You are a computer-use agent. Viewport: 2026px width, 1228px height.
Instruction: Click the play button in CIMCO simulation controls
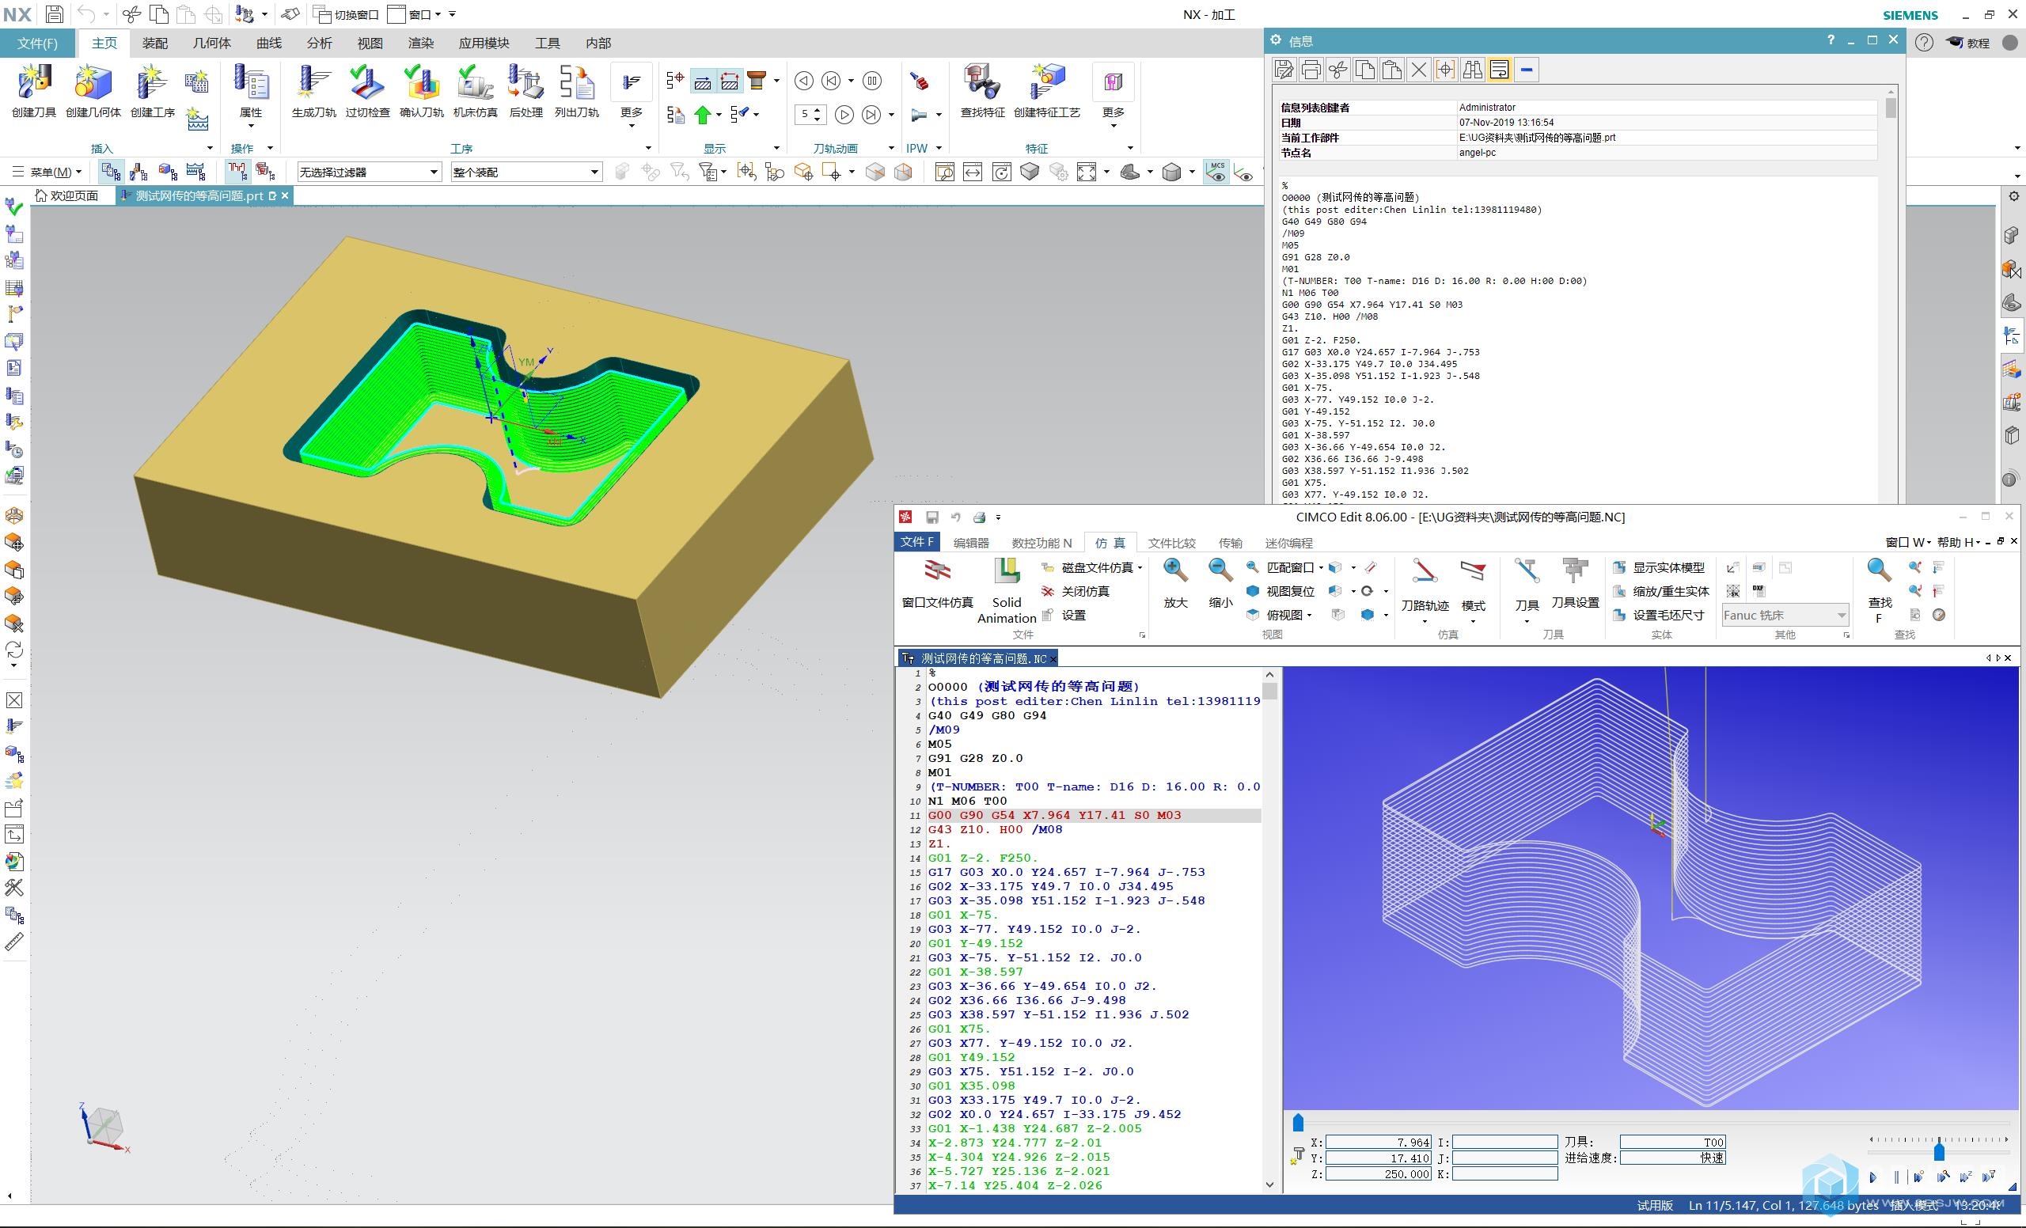click(x=1872, y=1177)
